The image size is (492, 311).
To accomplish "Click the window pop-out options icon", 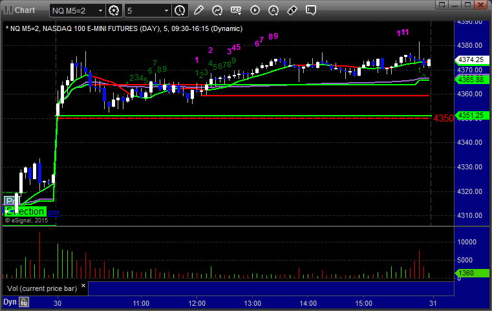I will pyautogui.click(x=442, y=5).
